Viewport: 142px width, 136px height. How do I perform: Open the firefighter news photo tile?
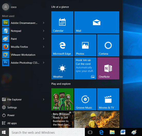coord(97,119)
